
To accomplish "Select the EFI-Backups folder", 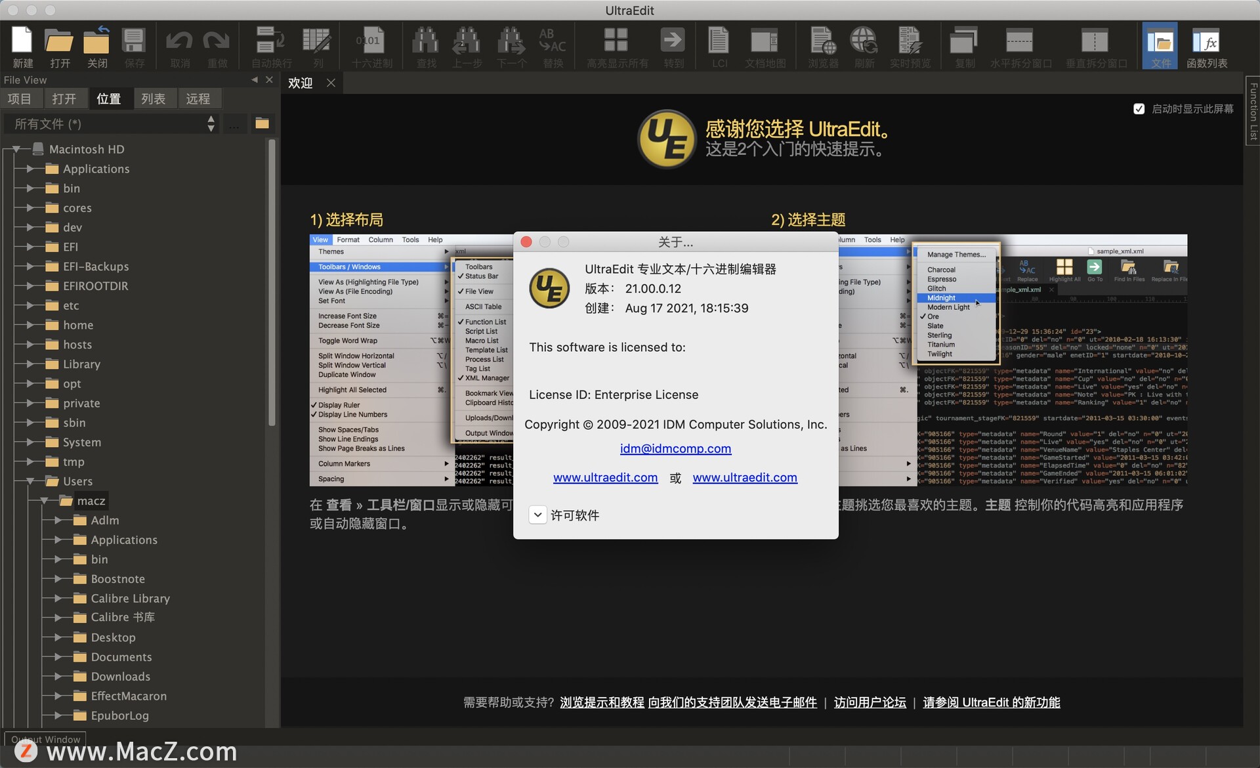I will pos(96,267).
